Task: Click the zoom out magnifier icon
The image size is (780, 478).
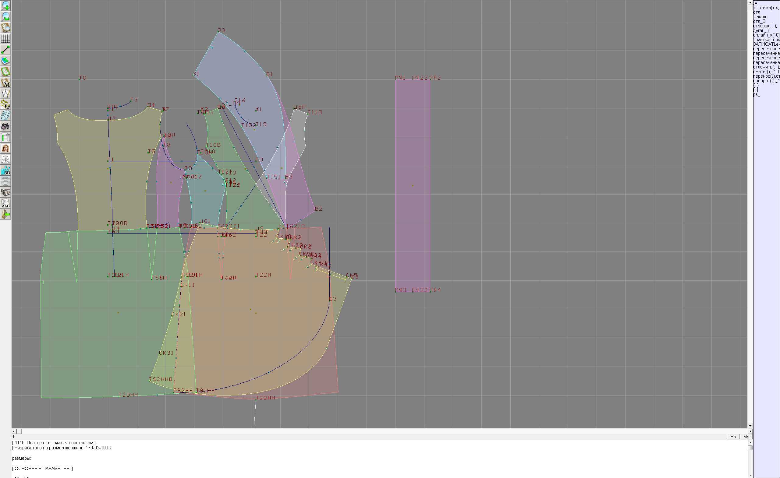Action: [x=6, y=16]
